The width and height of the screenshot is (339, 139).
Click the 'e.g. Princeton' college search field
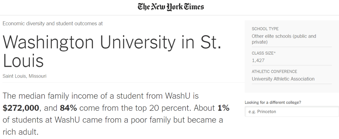click(x=292, y=112)
